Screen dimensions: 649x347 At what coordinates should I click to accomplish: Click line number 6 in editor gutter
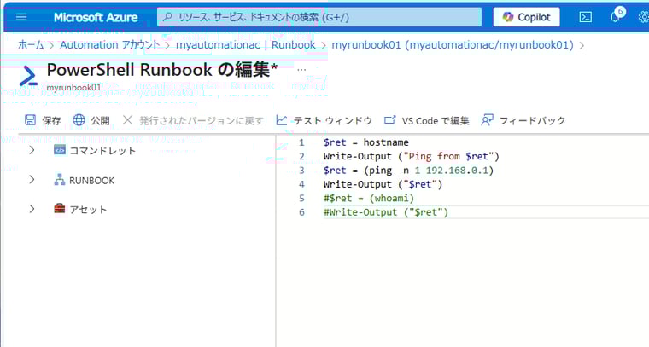301,212
